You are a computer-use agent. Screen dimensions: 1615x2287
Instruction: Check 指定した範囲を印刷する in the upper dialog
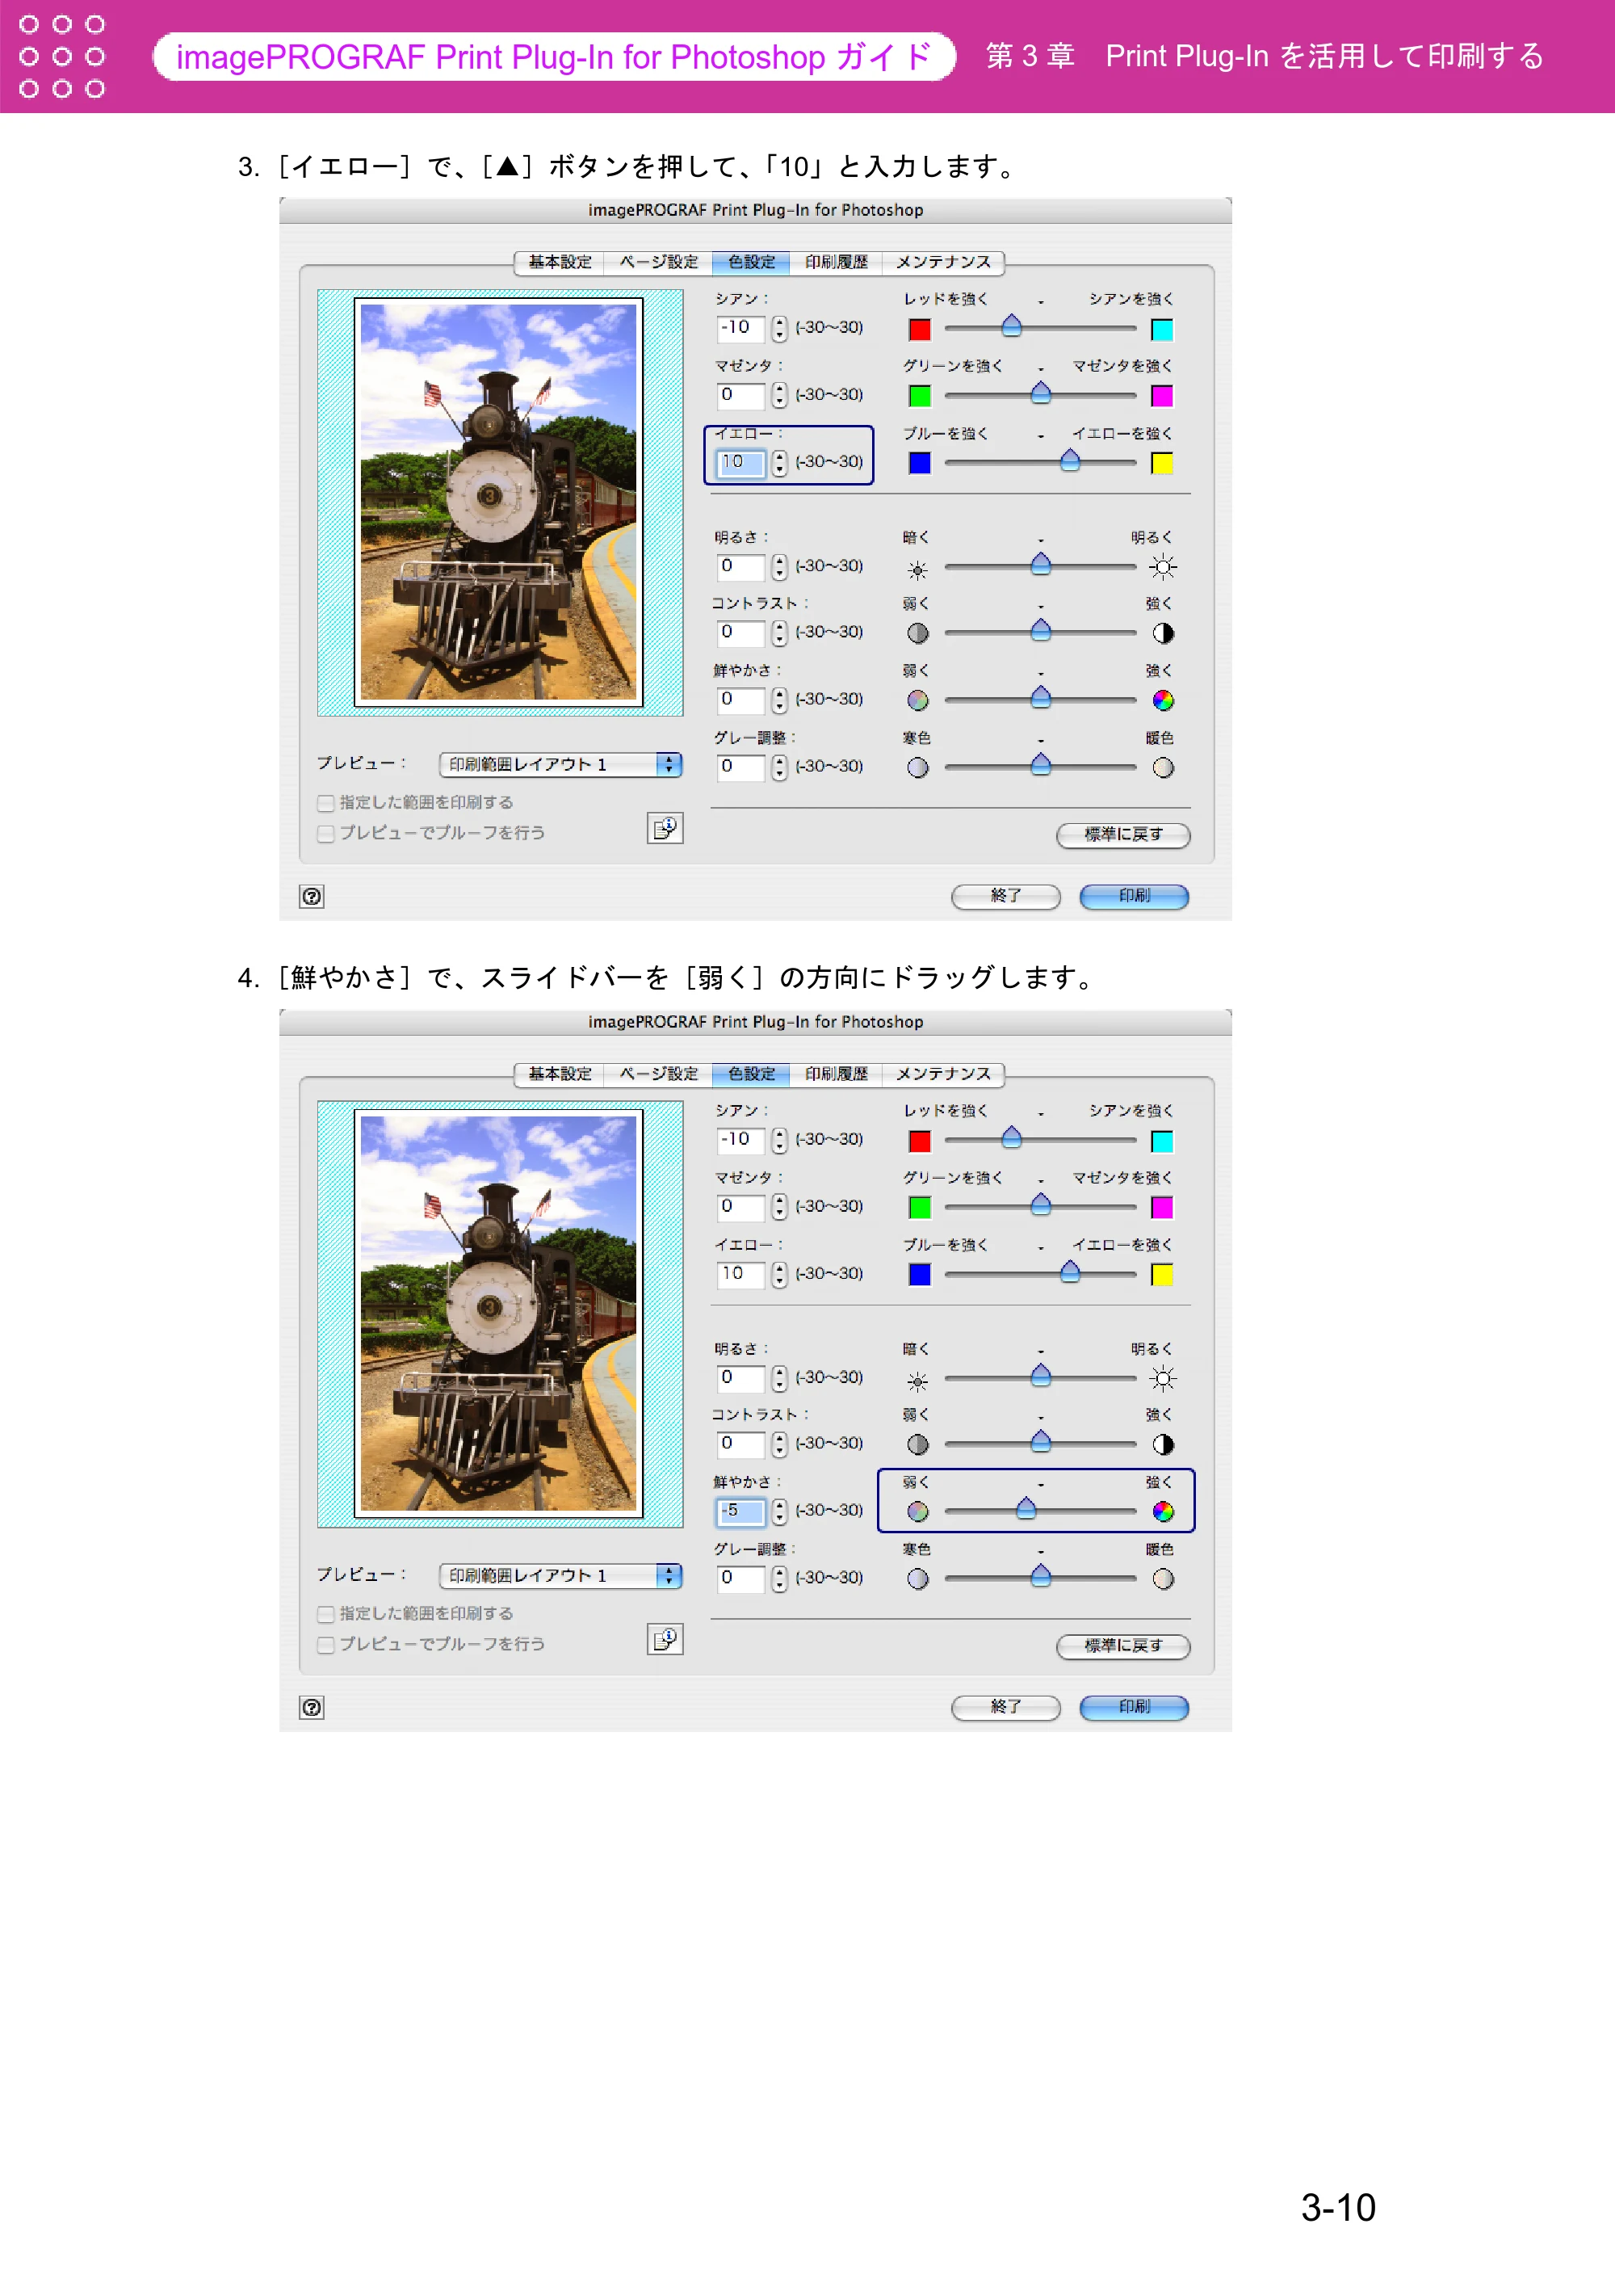click(x=325, y=803)
